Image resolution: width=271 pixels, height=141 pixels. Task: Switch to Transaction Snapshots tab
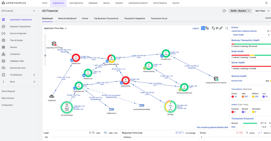click(x=134, y=18)
